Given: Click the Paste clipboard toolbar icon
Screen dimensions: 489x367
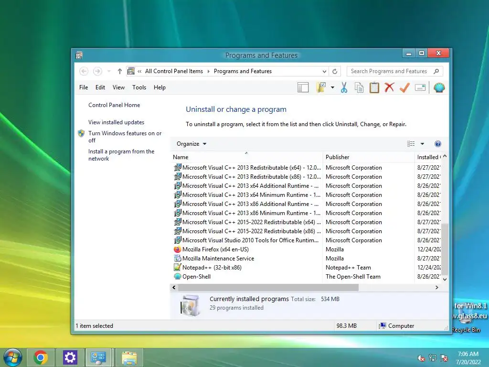Looking at the screenshot, I should 374,88.
